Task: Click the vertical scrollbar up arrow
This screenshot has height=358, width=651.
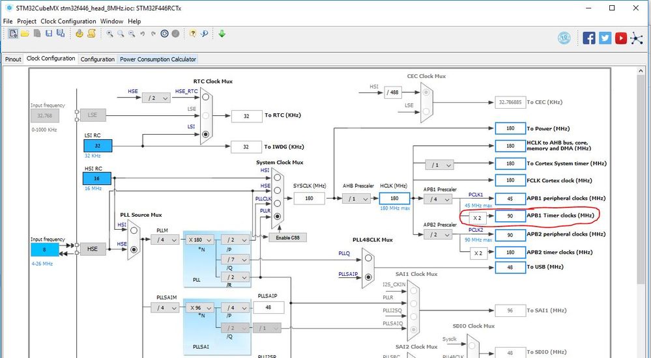Action: tap(641, 72)
